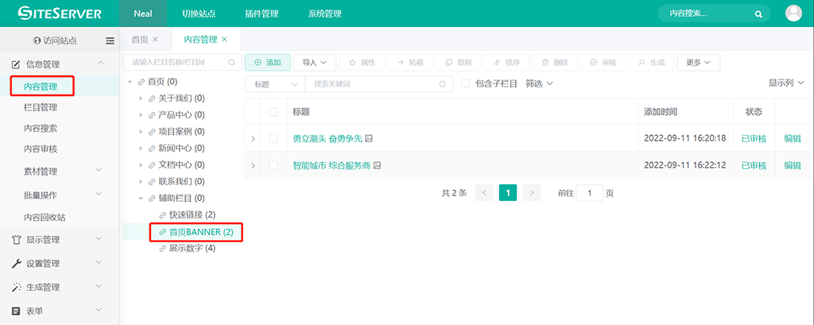Click the sidebar collapse hamburger icon
This screenshot has height=325, width=814.
point(110,41)
